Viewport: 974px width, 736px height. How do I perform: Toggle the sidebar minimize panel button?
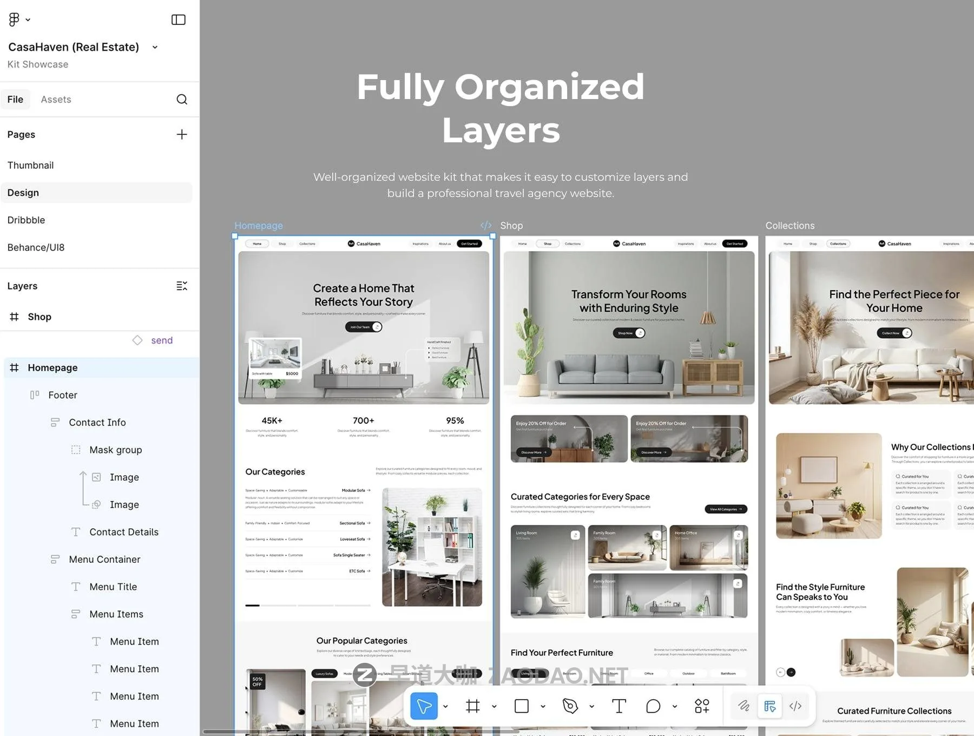179,20
